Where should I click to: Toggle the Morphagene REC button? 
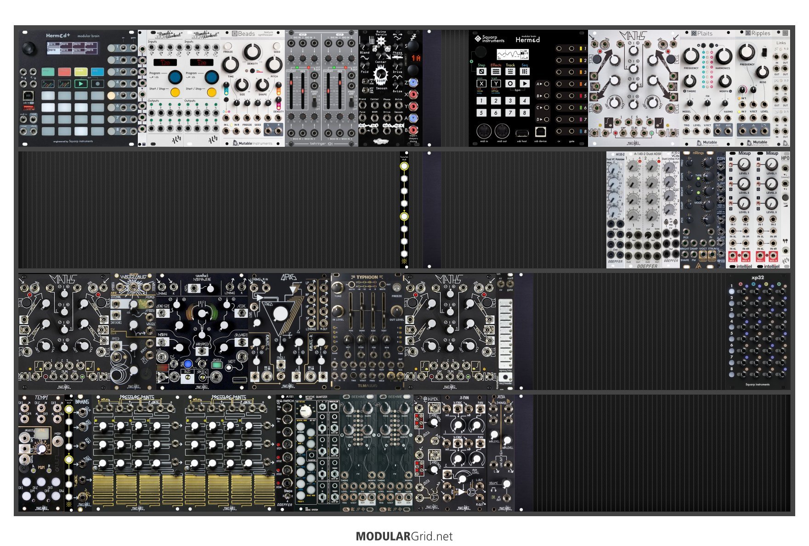click(187, 377)
